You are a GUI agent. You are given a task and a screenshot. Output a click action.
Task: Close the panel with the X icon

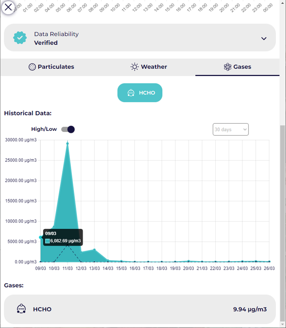pyautogui.click(x=8, y=7)
